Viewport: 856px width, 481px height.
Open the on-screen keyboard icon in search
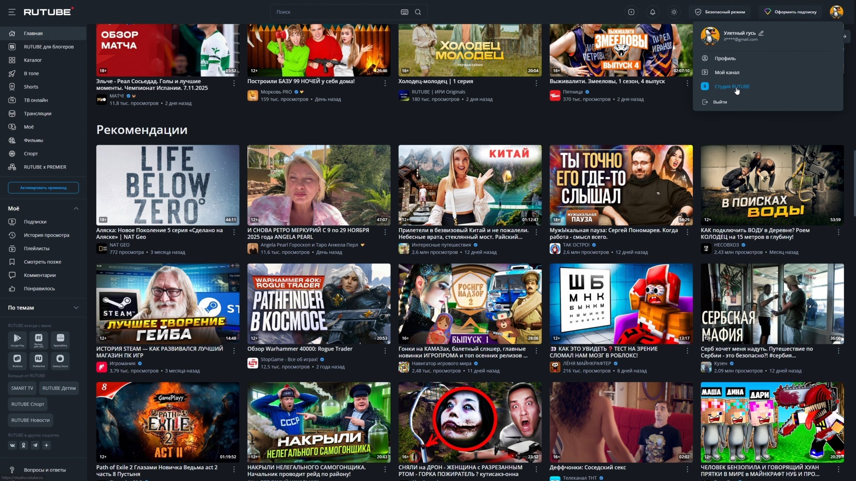(404, 12)
